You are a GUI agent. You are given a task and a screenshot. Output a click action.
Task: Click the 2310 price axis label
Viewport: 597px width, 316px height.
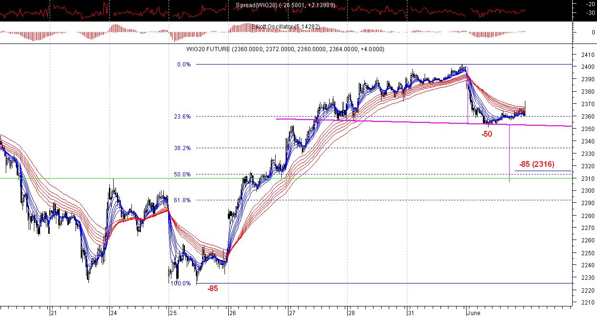click(587, 179)
